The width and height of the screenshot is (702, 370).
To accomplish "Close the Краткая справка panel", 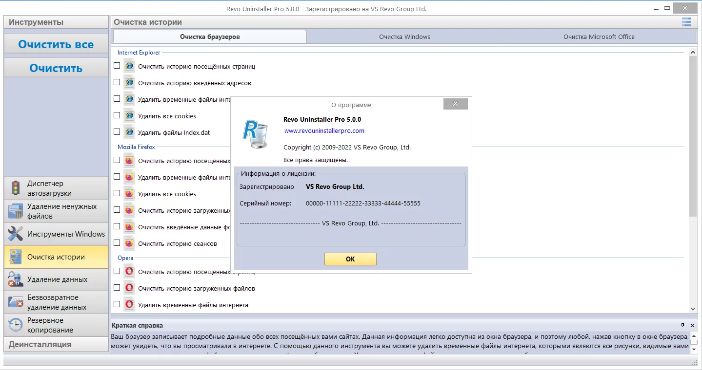I will pos(693,325).
